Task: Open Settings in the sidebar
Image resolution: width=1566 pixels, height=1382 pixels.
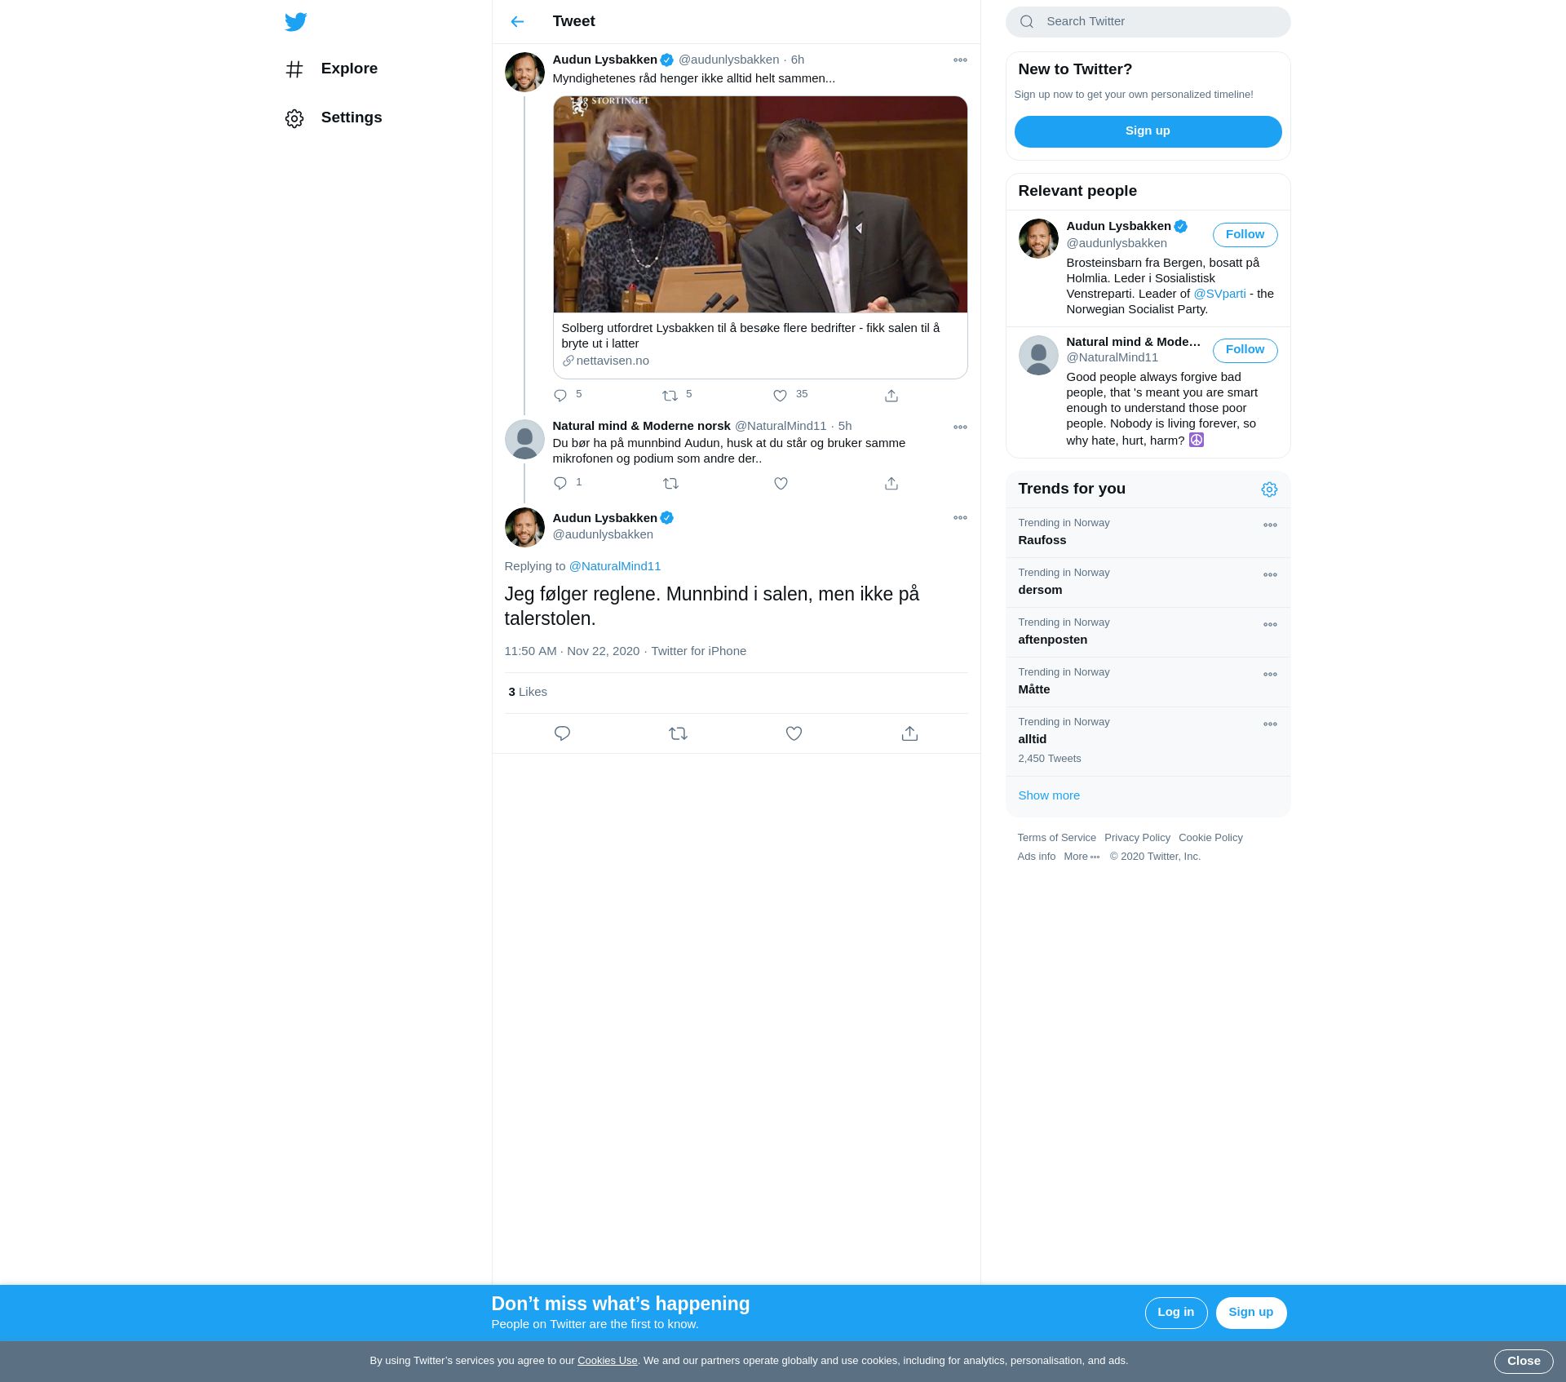Action: click(x=351, y=117)
